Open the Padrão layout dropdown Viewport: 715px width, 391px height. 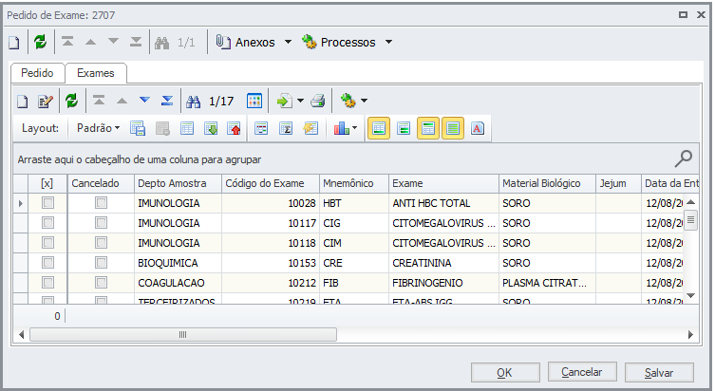click(98, 128)
